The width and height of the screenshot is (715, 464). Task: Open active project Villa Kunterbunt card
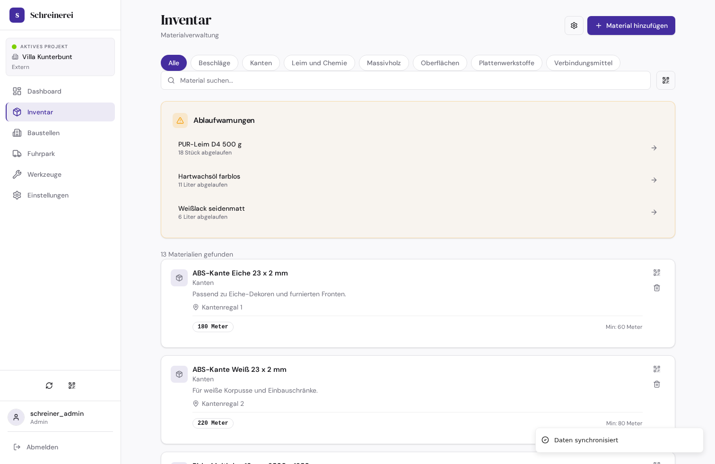pos(60,57)
